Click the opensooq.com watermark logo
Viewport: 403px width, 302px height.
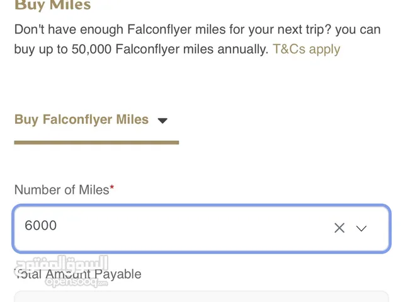tap(76, 282)
